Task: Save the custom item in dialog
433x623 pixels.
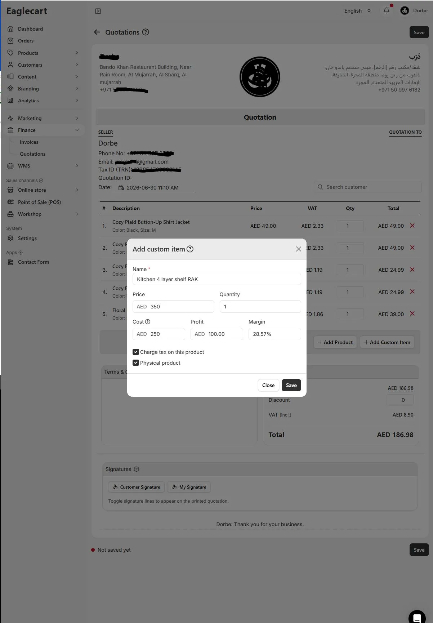Action: point(291,385)
